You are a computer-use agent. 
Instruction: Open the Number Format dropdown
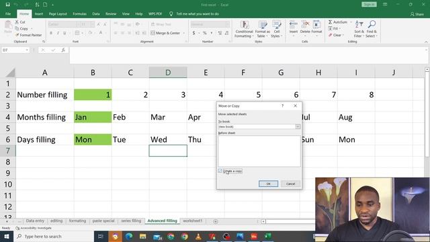pyautogui.click(x=227, y=24)
